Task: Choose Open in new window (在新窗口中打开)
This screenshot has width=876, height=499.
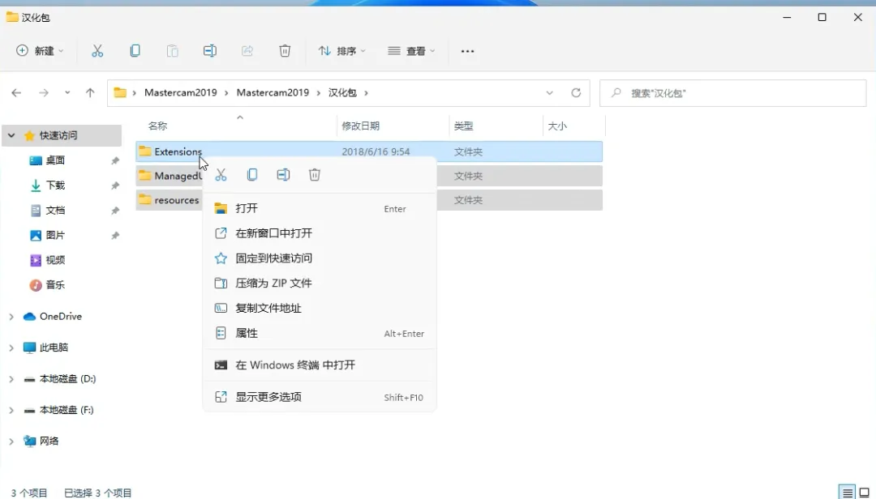Action: [x=319, y=233]
